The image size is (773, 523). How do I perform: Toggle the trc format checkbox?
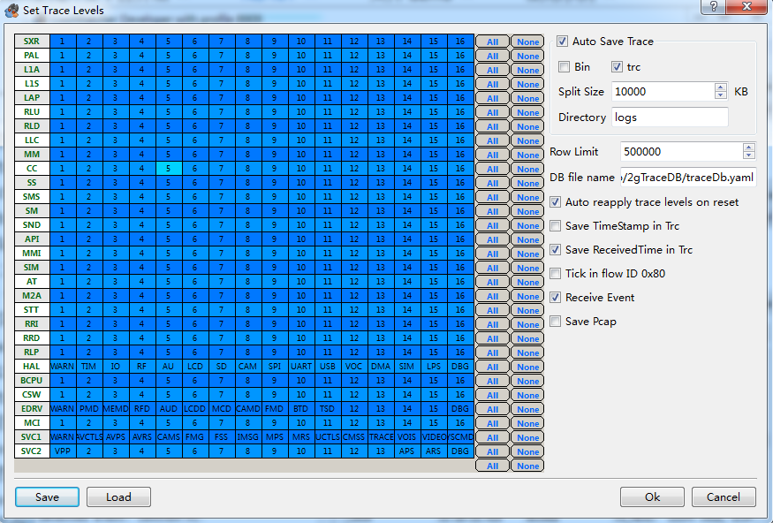617,66
